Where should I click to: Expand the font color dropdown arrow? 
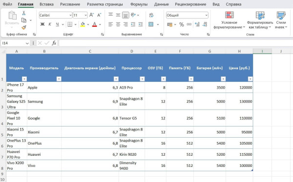[100, 24]
